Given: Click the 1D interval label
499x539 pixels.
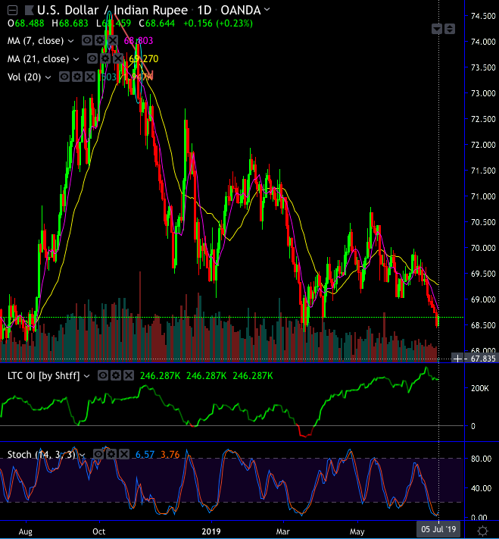Looking at the screenshot, I should pyautogui.click(x=204, y=11).
